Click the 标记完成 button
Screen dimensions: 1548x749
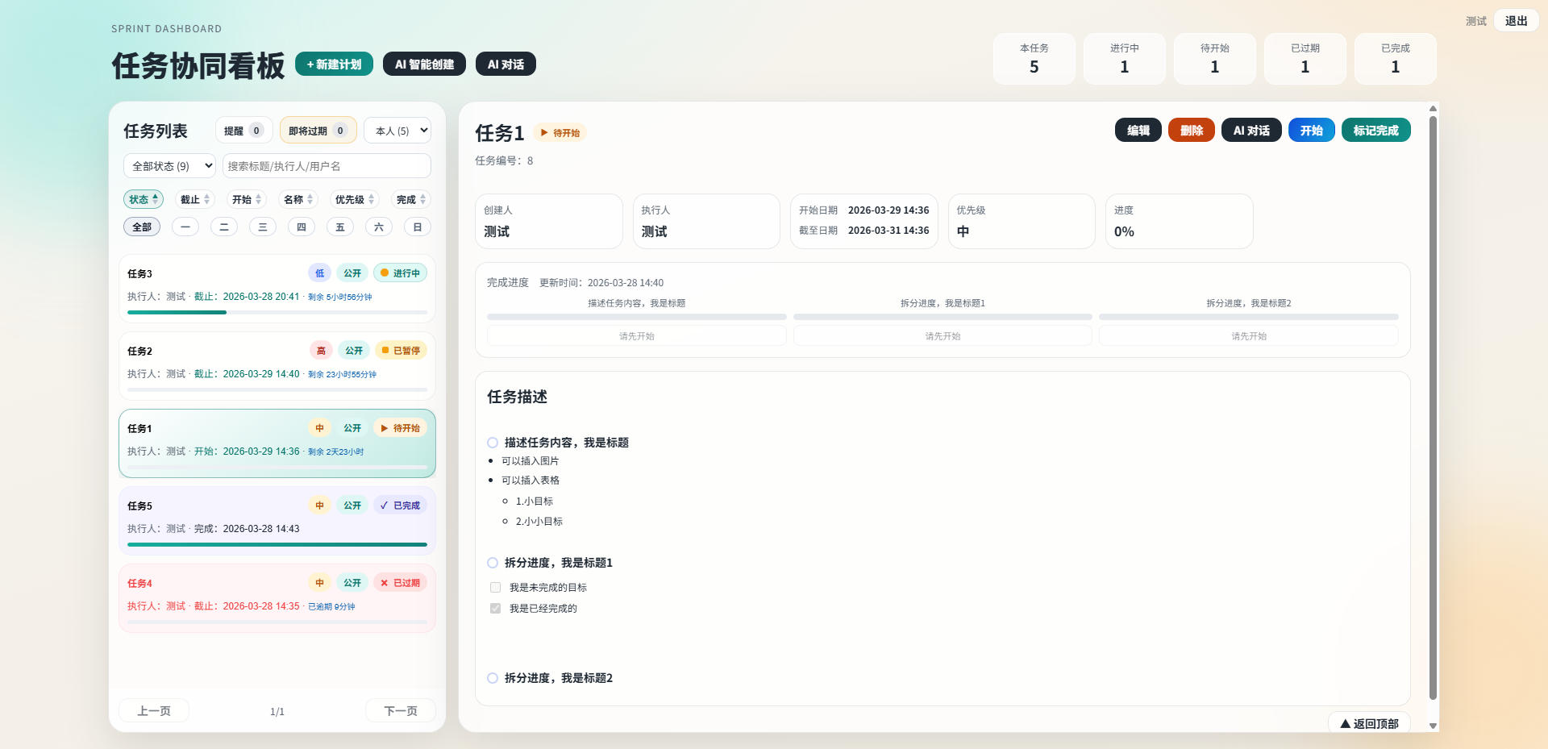[1375, 131]
